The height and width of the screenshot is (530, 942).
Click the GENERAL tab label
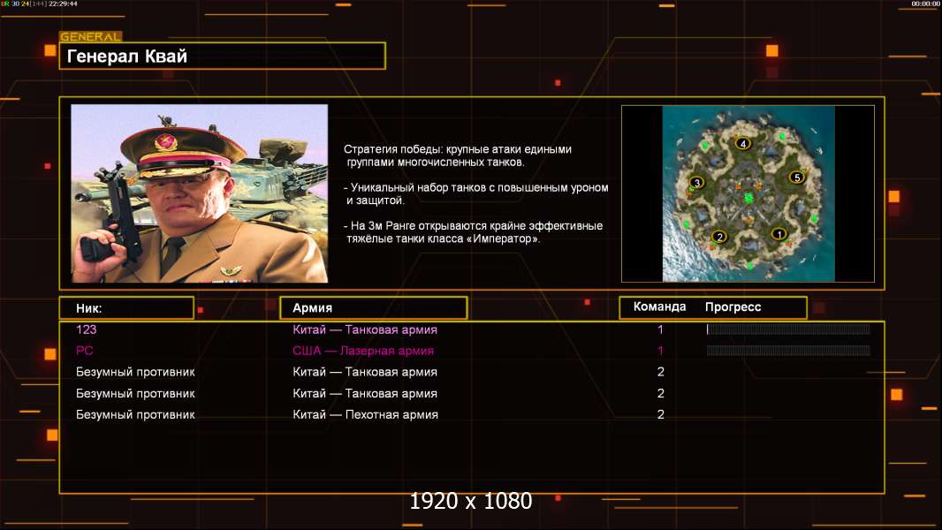click(90, 37)
